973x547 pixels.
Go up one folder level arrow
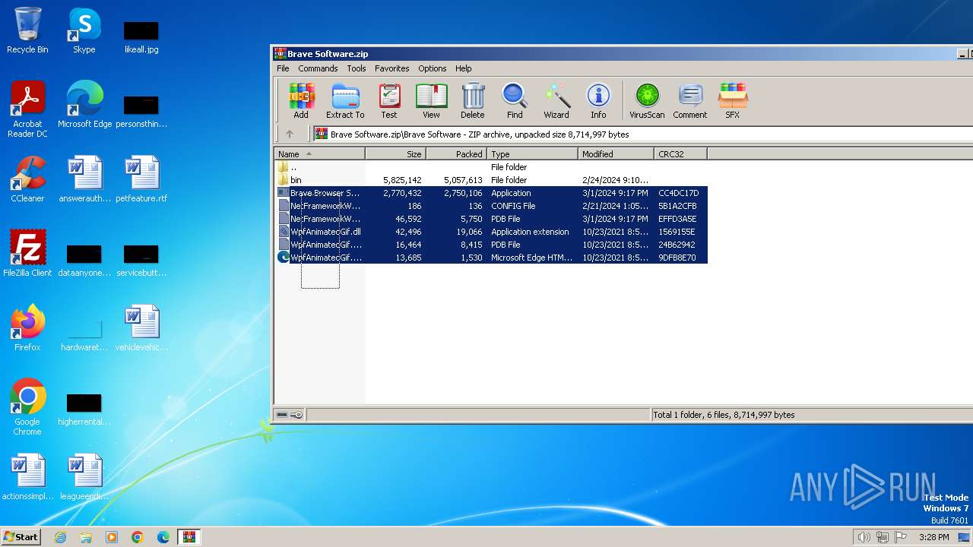click(x=290, y=134)
